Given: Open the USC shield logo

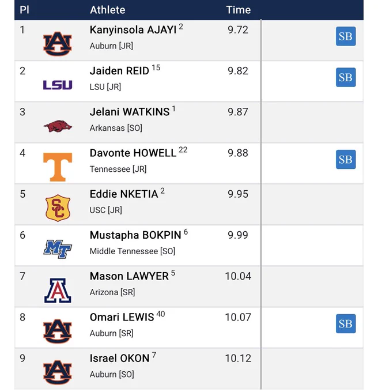Looking at the screenshot, I should click(58, 208).
